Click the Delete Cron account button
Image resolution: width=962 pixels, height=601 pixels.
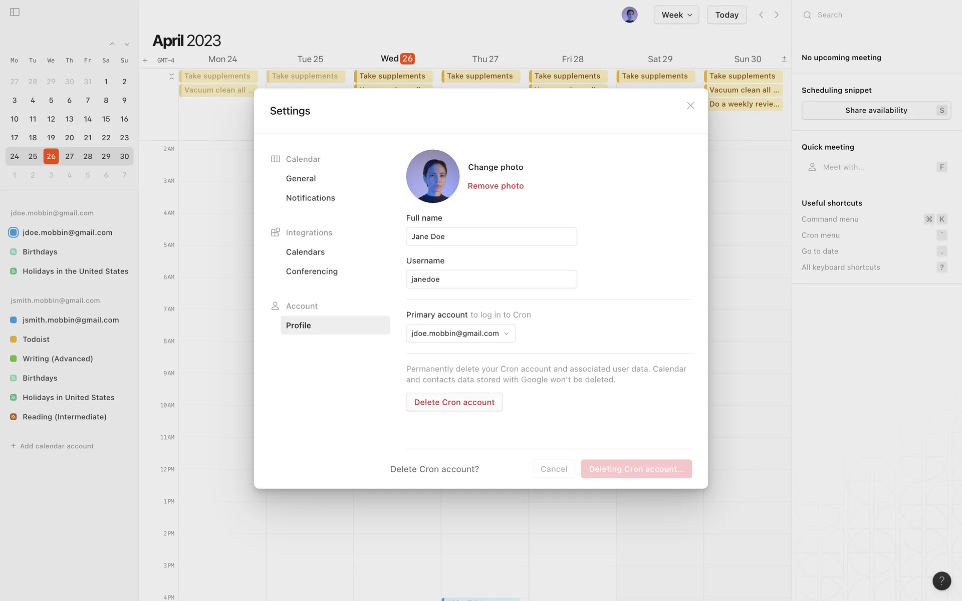point(454,402)
